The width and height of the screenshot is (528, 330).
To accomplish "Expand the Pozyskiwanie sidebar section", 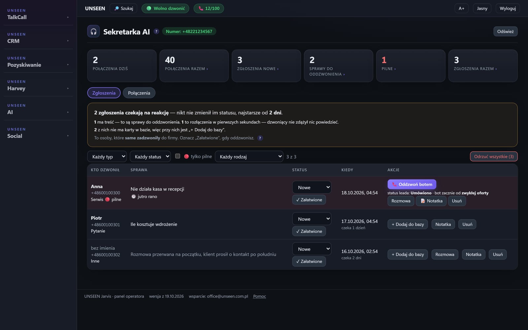I will (x=38, y=61).
